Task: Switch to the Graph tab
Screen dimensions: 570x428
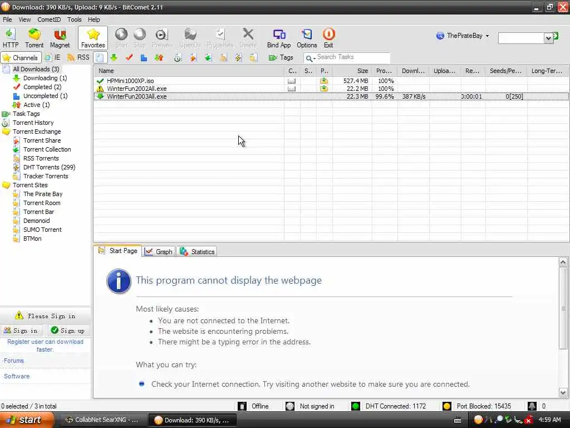Action: tap(159, 251)
